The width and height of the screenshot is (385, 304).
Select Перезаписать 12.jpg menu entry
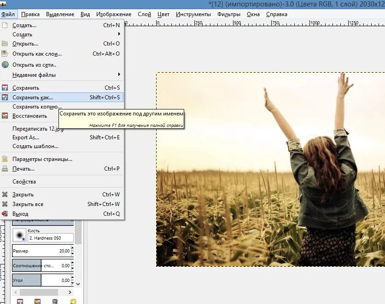38,129
